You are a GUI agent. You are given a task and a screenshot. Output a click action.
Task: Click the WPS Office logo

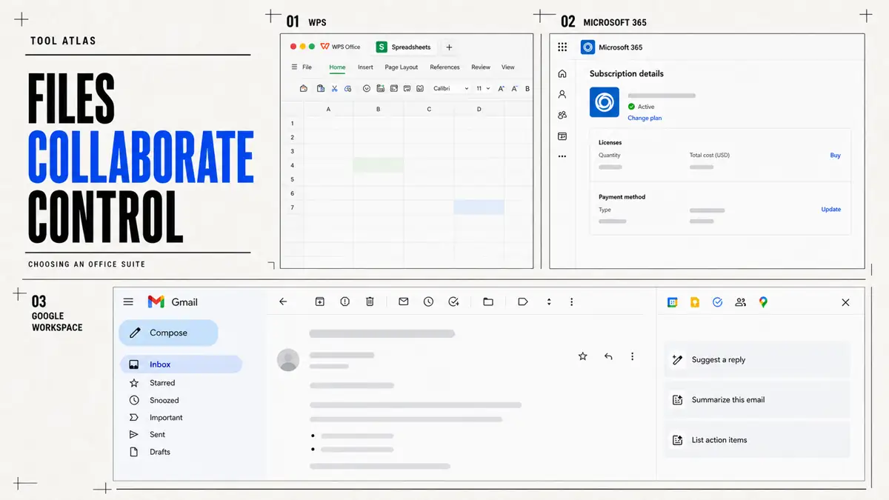tap(341, 47)
